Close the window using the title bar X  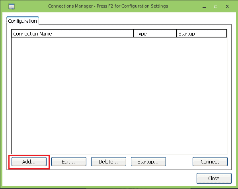click(x=227, y=6)
